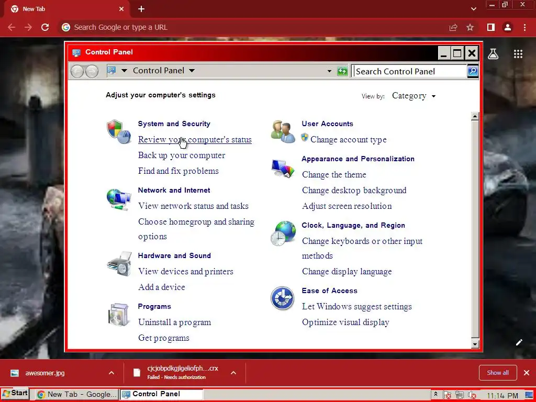Click the green refresh button in address bar
Image resolution: width=536 pixels, height=402 pixels.
[x=342, y=71]
